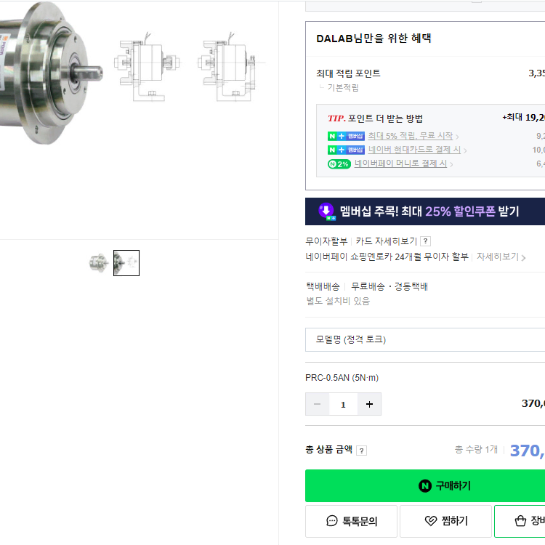Click the question mark icon beside 카드 자세히보기

pyautogui.click(x=425, y=241)
